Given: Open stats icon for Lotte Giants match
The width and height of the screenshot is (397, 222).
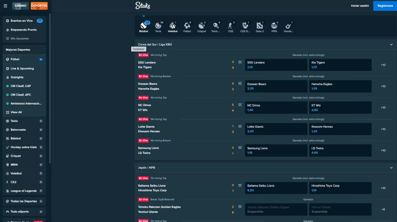Looking at the screenshot, I should pyautogui.click(x=240, y=126).
